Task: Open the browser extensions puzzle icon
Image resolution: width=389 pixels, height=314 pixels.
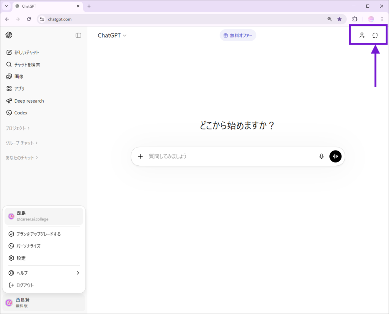Action: (355, 19)
